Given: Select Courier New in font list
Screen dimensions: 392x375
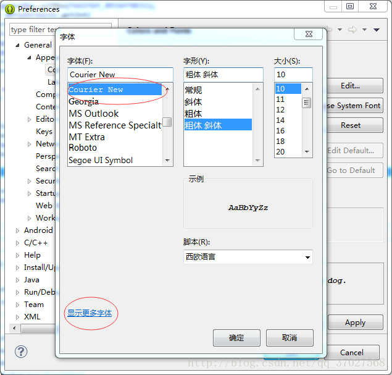Looking at the screenshot, I should pos(115,90).
